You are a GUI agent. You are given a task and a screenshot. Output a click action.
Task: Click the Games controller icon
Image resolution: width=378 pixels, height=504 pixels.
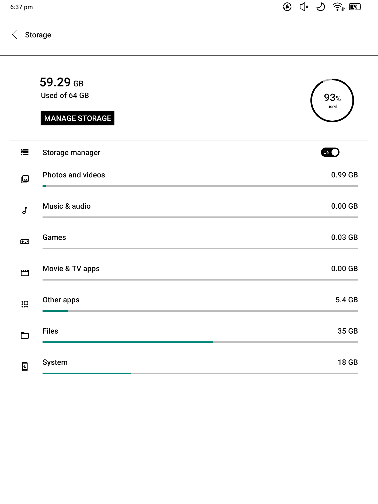tap(25, 242)
